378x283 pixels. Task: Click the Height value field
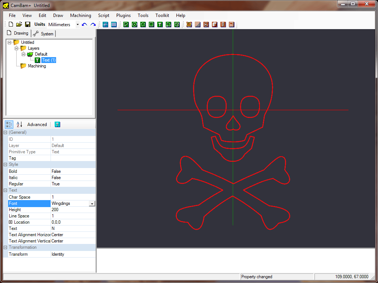[x=72, y=210]
